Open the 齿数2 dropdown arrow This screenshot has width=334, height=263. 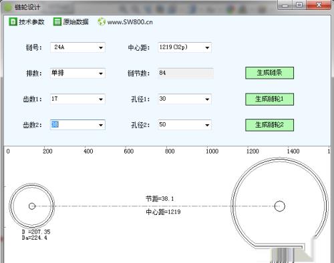pos(101,125)
